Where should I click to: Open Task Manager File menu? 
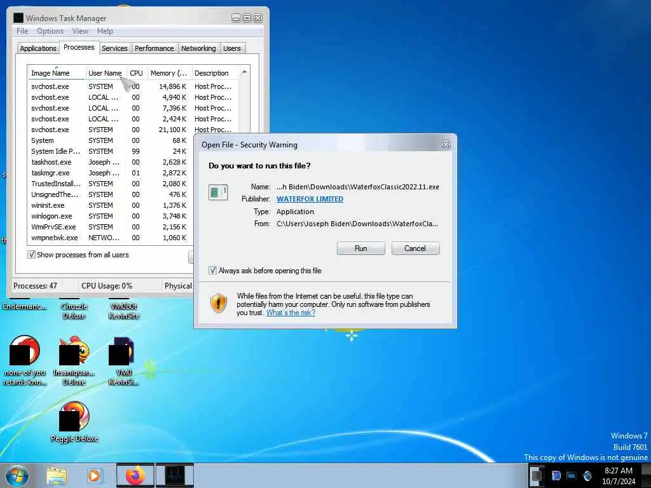coord(22,31)
